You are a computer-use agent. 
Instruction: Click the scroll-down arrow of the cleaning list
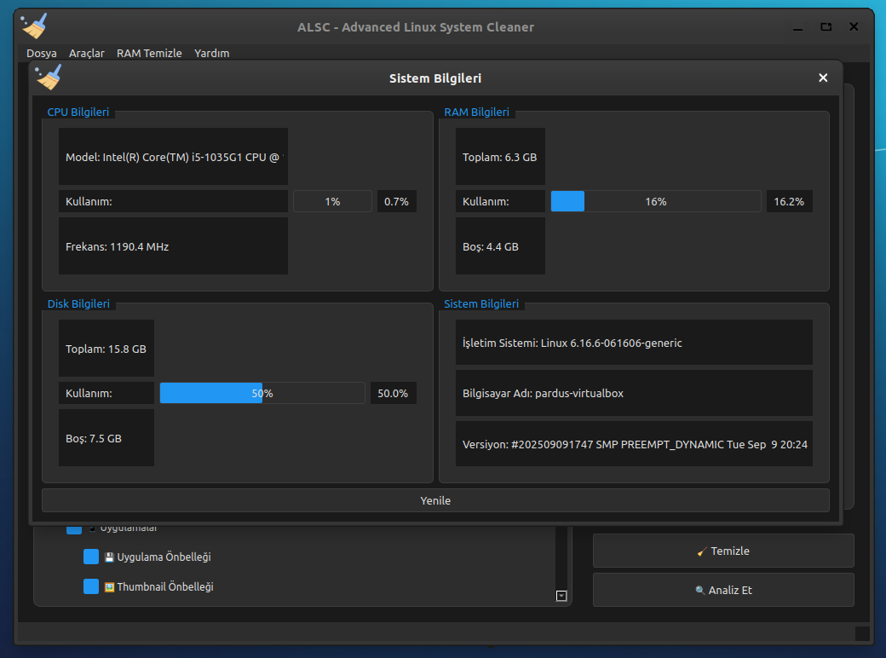561,596
